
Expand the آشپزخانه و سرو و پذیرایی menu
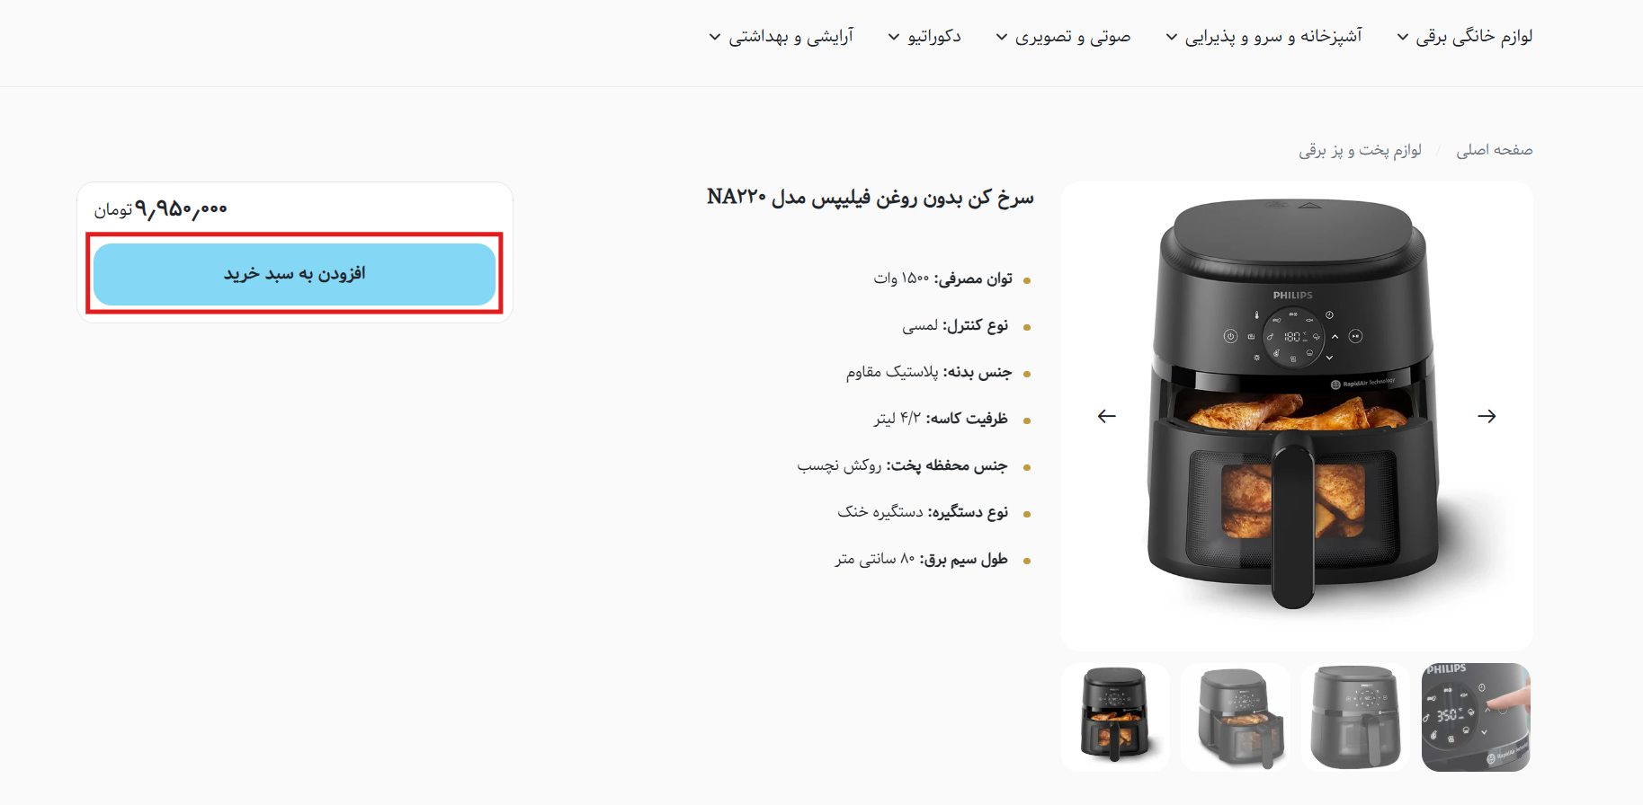click(x=1273, y=36)
